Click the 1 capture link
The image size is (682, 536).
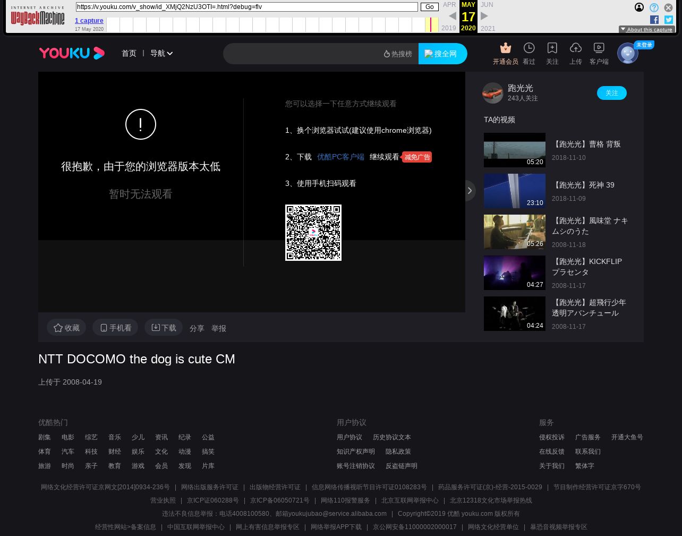click(x=89, y=21)
